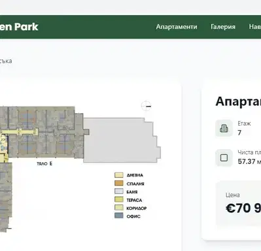Click the ТЯЛО Е label on plan

coord(44,163)
